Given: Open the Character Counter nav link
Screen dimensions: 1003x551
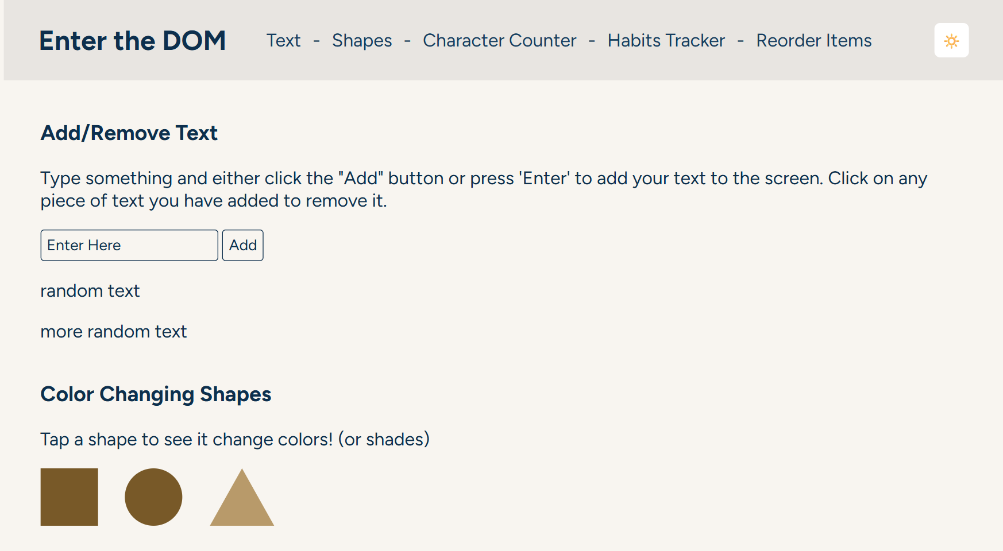Looking at the screenshot, I should pyautogui.click(x=499, y=40).
